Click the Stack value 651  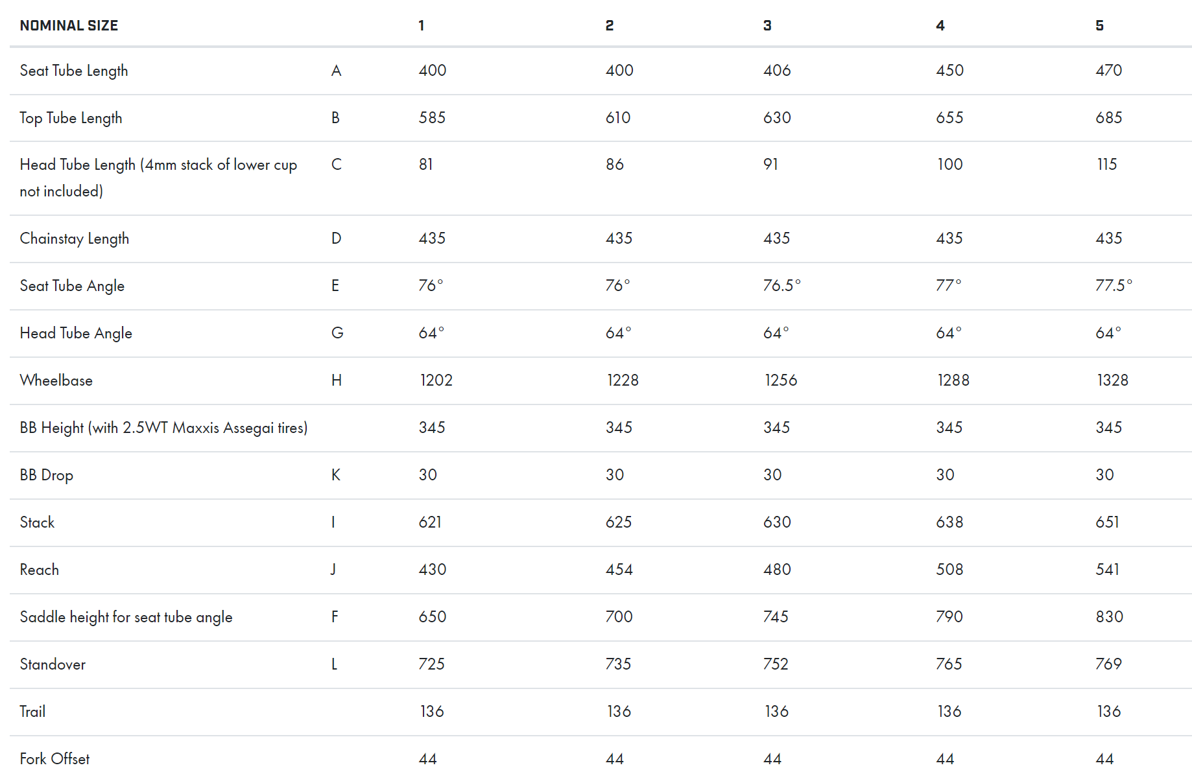(1107, 522)
